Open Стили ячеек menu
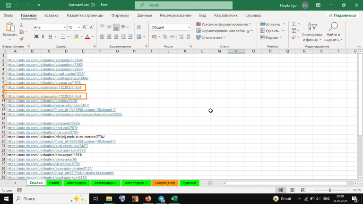Screen dimensions: 363x204 [x=211, y=37]
